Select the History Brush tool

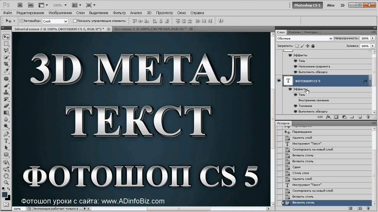(6, 99)
